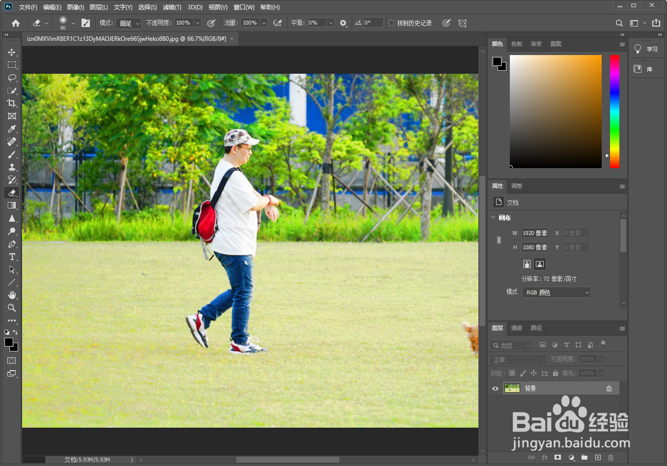
Task: Click foreground color swatch in toolbox
Action: tap(8, 342)
